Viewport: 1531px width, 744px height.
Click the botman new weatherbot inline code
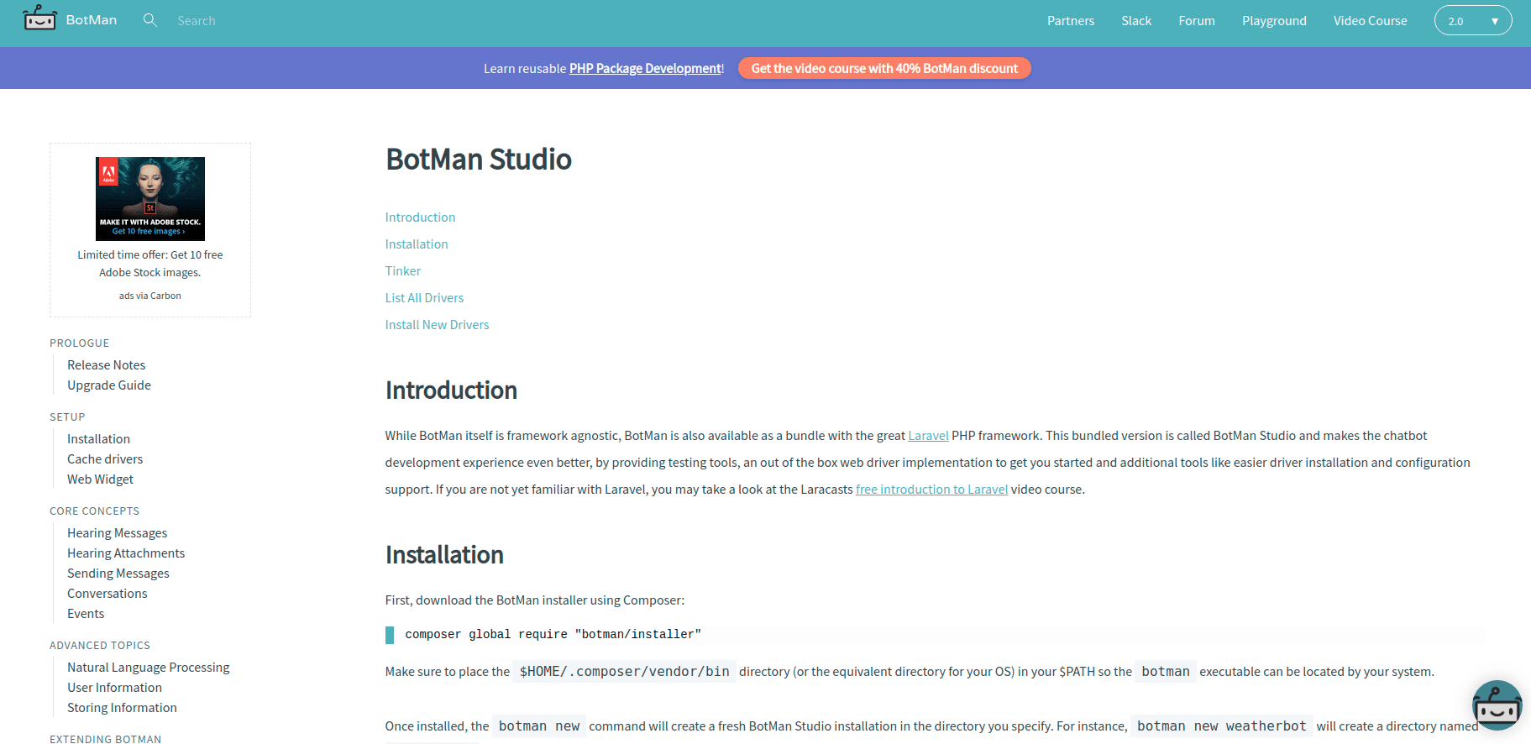tap(1221, 726)
